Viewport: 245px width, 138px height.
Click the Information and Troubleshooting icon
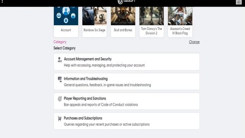click(x=60, y=79)
